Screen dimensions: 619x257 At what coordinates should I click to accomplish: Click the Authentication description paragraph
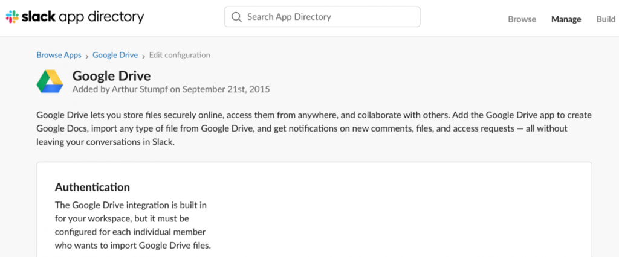pos(133,226)
